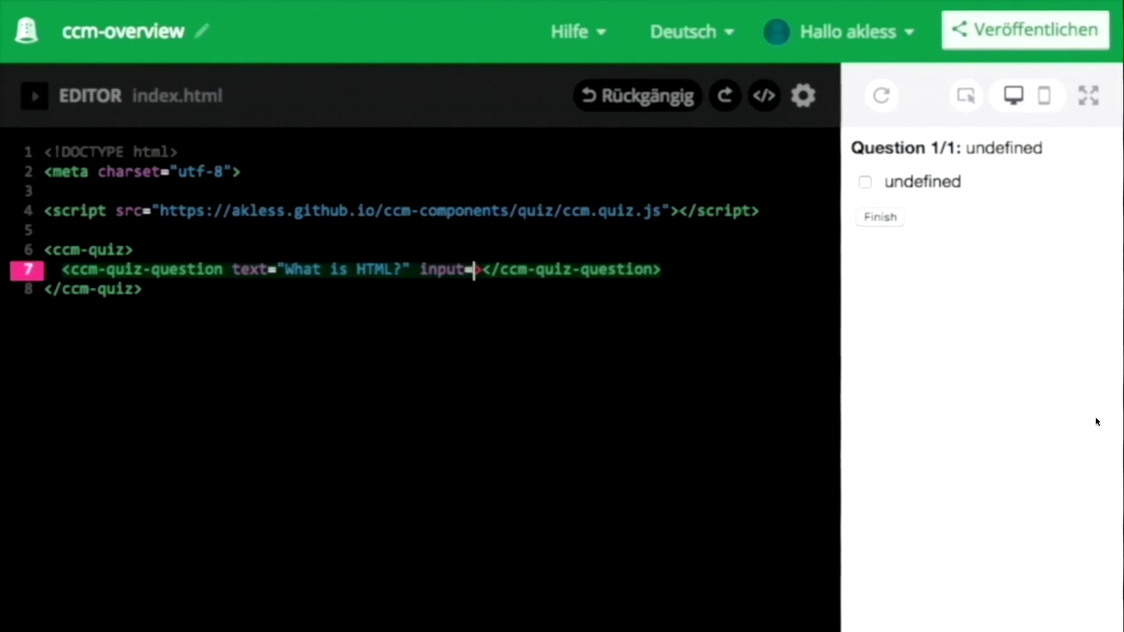Click the index.html file name
This screenshot has height=632, width=1124.
[177, 96]
